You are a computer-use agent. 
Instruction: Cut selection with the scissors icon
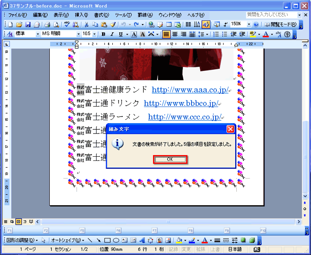[x=87, y=24]
